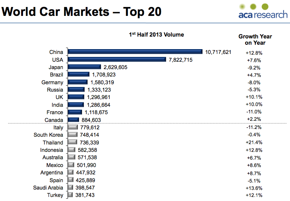
Task: Select the Italy gray bar
Action: 72,127
